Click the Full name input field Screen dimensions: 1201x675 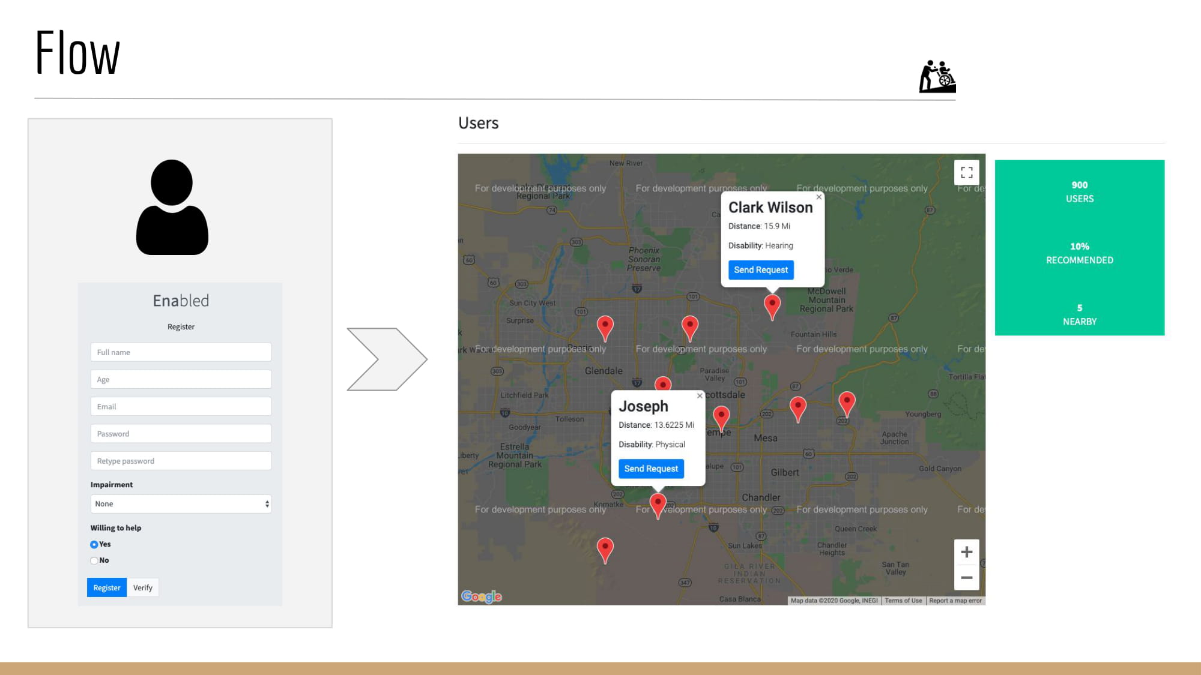click(181, 352)
